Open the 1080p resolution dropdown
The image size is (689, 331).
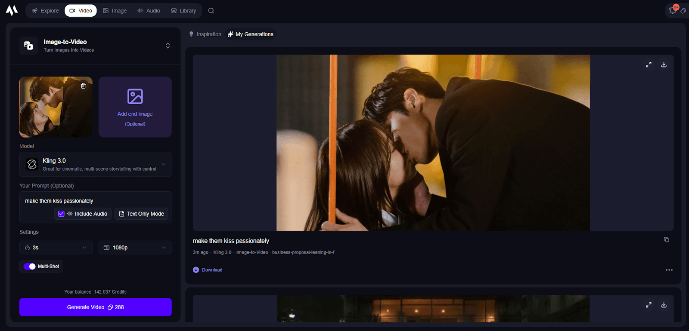click(135, 248)
